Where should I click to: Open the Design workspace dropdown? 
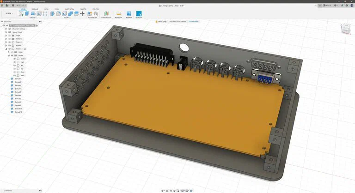click(x=9, y=13)
